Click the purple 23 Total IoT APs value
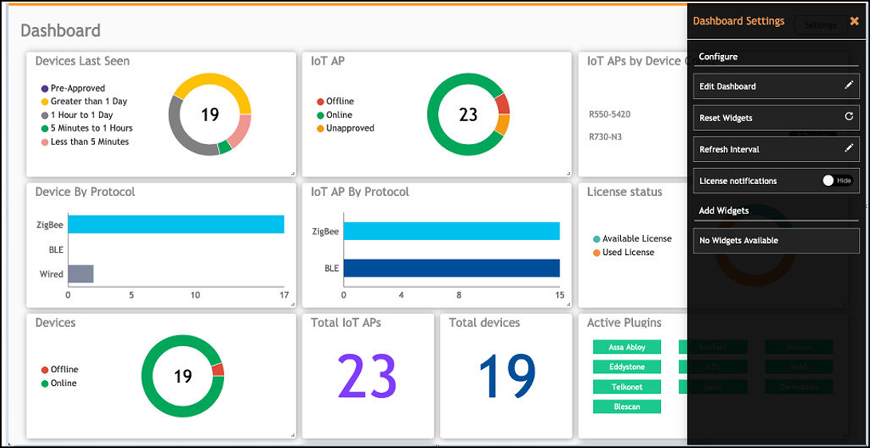Viewport: 870px width, 448px height. click(367, 376)
